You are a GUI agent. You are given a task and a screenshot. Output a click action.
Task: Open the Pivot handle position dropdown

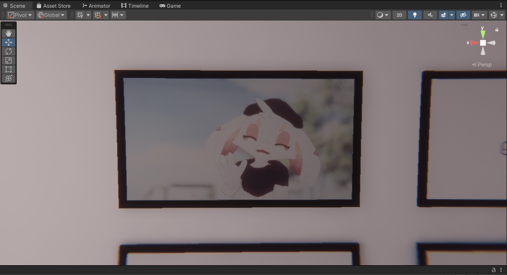pos(20,15)
